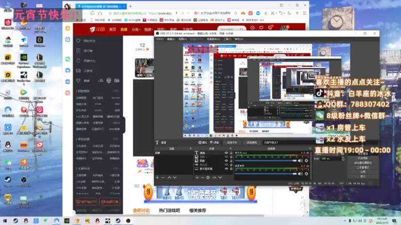Toggle browser night mode moon icon
Screen dimensions: 401x225
pos(289,13)
